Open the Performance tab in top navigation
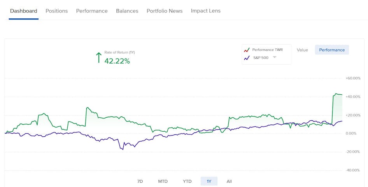The width and height of the screenshot is (368, 187). [x=92, y=11]
